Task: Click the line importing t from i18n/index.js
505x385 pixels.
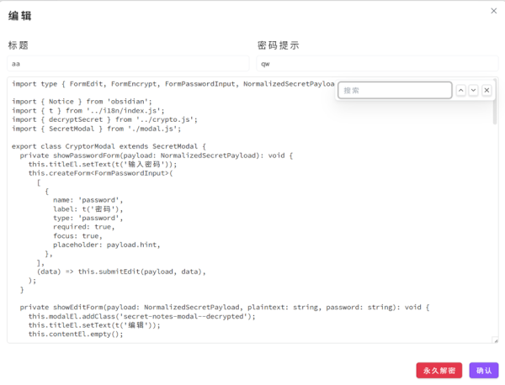Action: [88, 111]
